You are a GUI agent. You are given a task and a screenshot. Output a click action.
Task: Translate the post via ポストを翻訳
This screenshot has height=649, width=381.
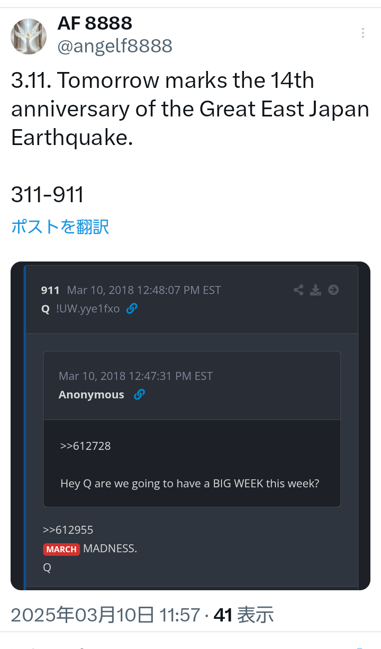point(60,227)
